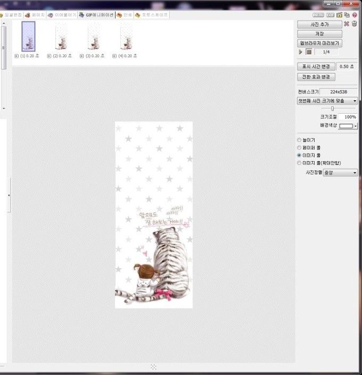Click the copy-windows toolbar icon
The image size is (362, 375).
pyautogui.click(x=347, y=15)
